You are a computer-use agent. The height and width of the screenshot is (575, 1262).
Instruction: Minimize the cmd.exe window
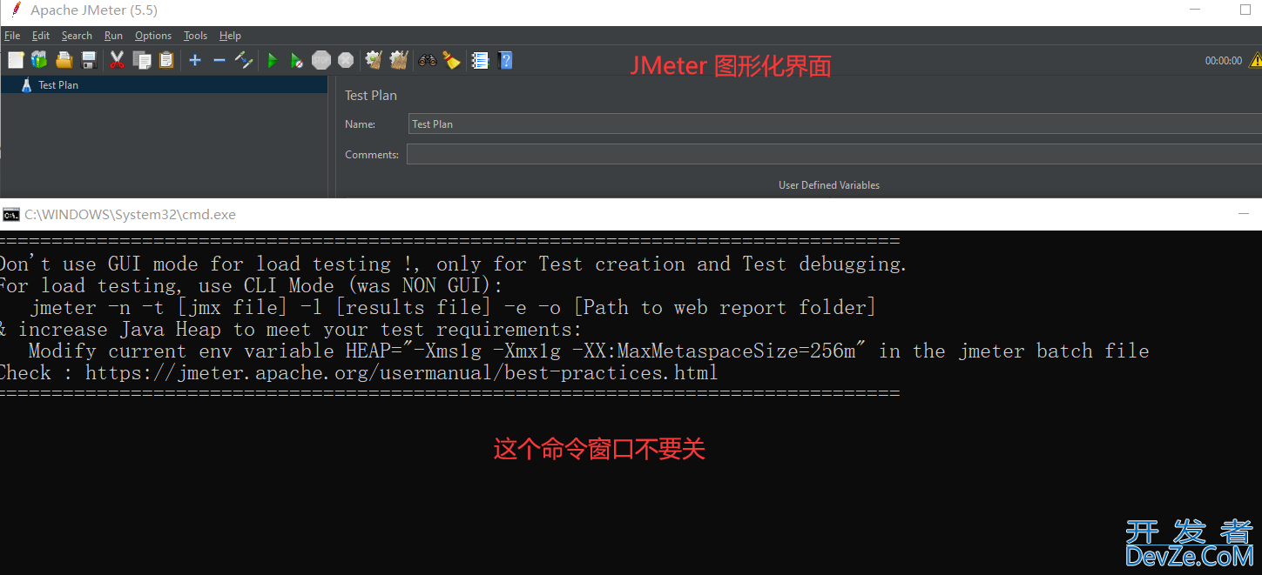1245,214
